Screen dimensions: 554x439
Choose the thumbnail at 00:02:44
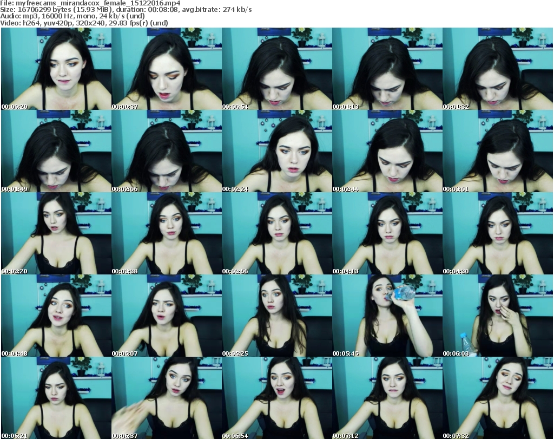387,151
